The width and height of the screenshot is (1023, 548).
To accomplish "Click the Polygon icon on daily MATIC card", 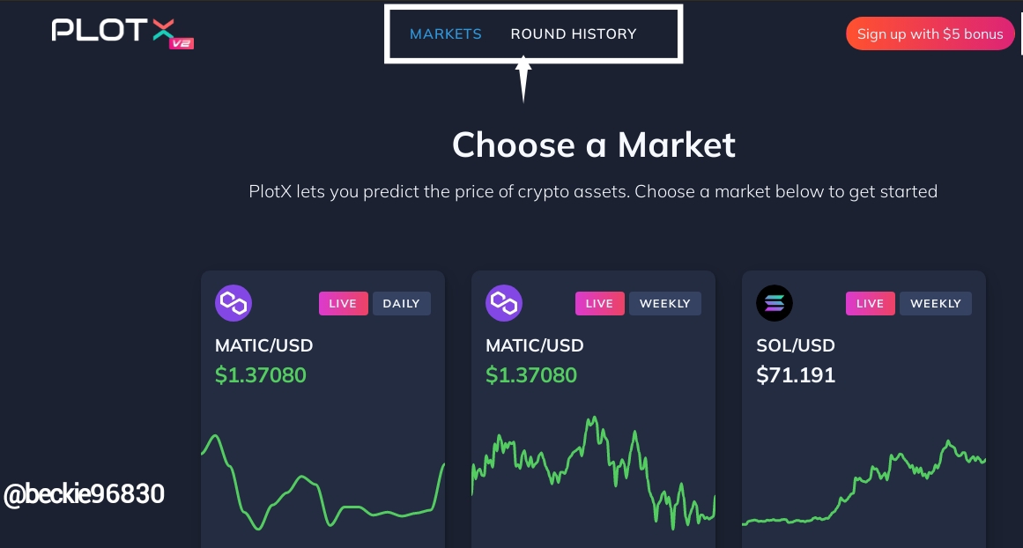I will [x=234, y=303].
